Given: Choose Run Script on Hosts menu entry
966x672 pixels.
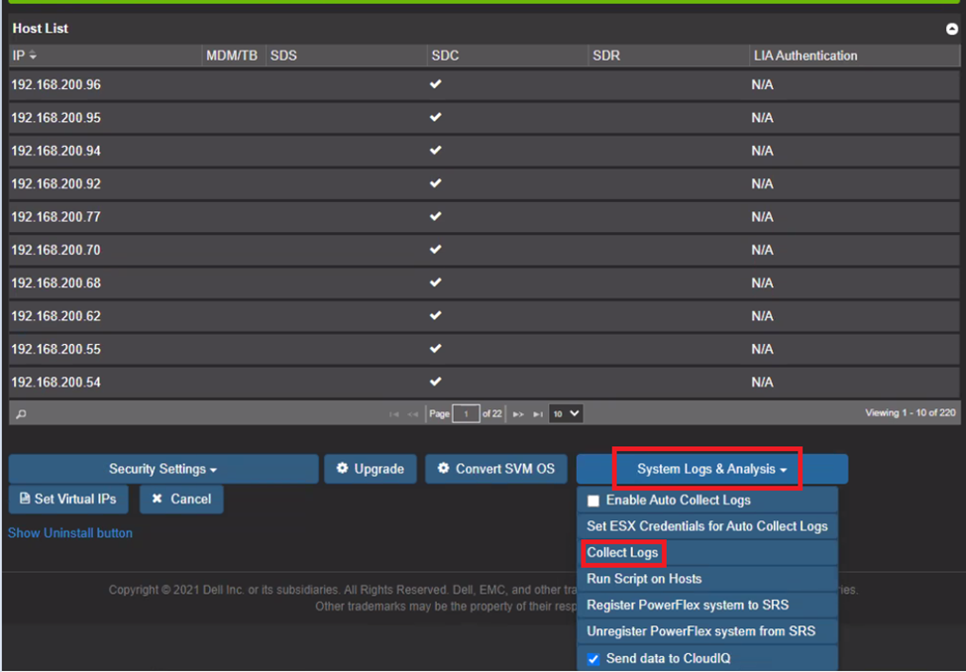Looking at the screenshot, I should pyautogui.click(x=644, y=579).
